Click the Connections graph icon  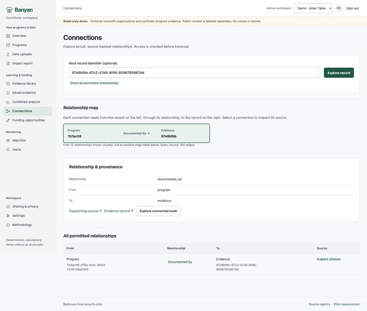[8, 111]
